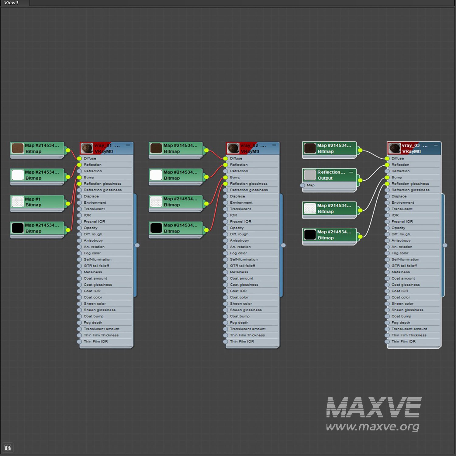Collapse the vray_03 VRayMtl node

pos(436,146)
